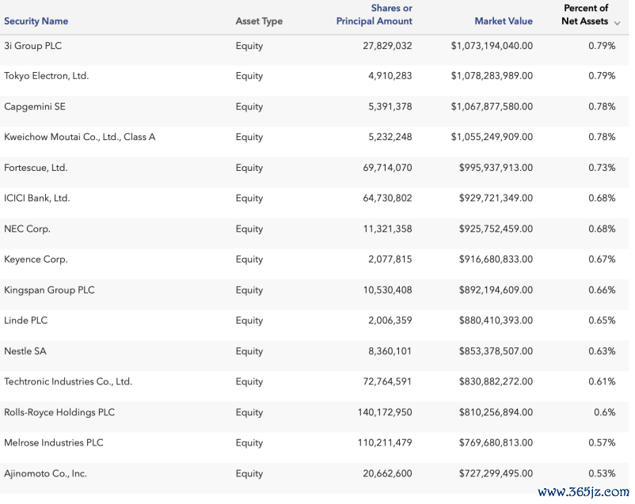
Task: Click shares amount 8,360,101
Action: click(390, 351)
